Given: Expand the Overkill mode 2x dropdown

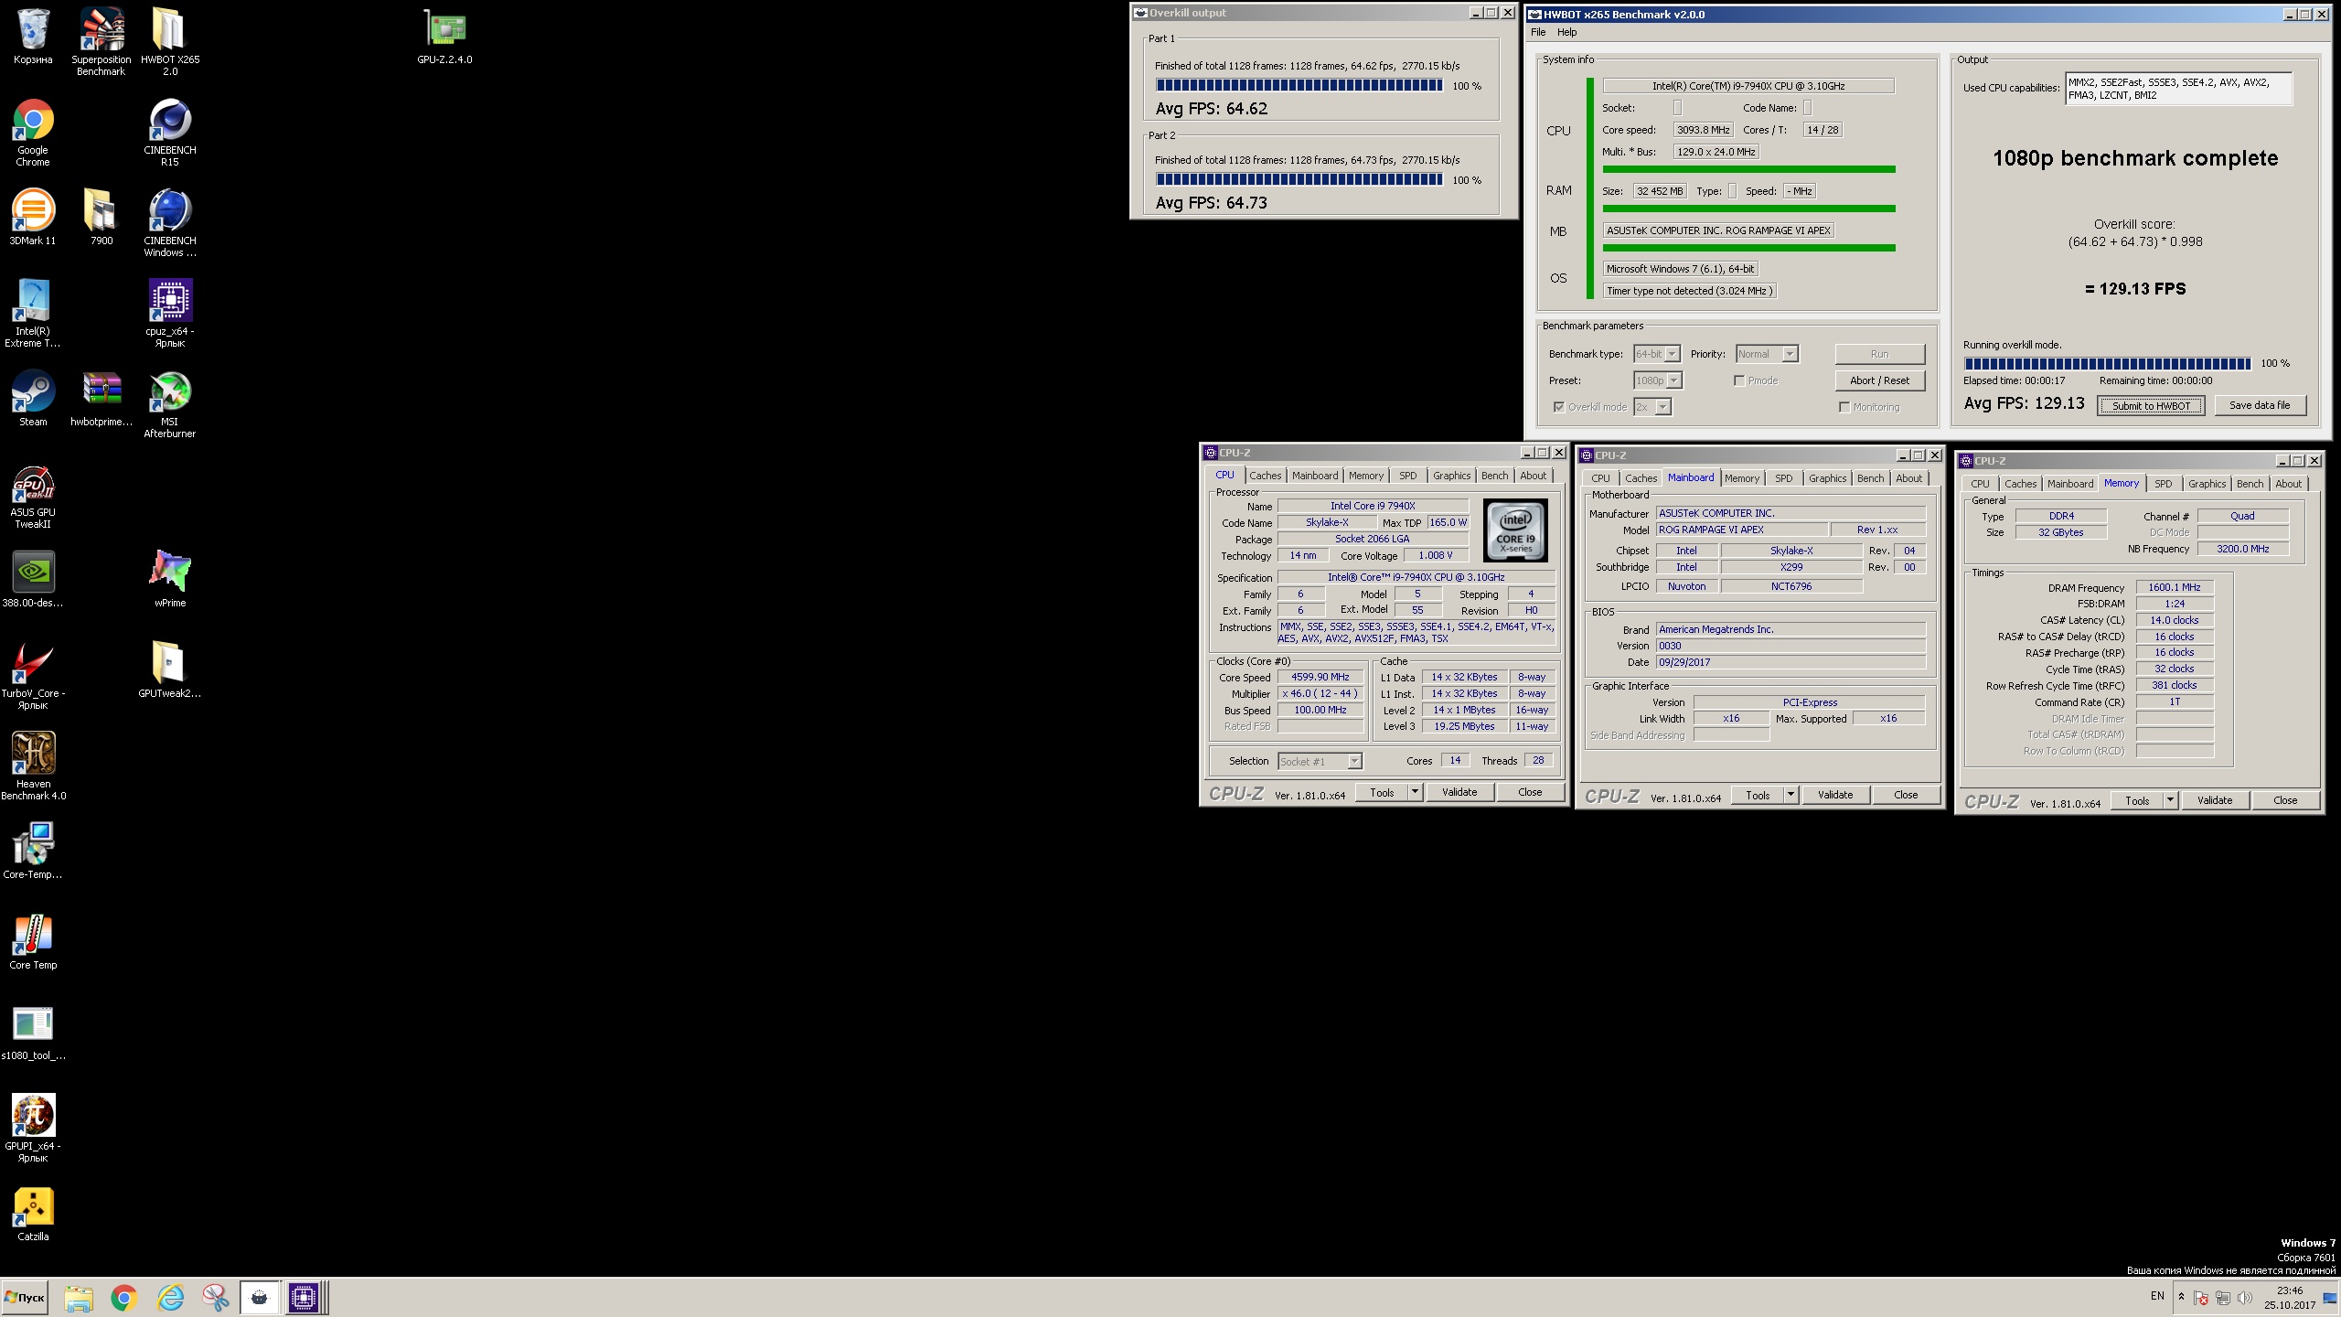Looking at the screenshot, I should [x=1662, y=407].
